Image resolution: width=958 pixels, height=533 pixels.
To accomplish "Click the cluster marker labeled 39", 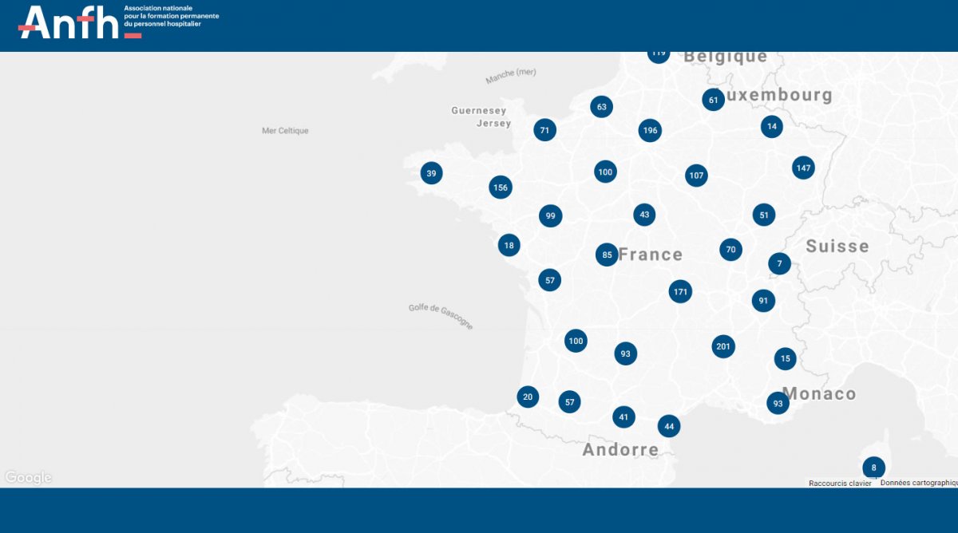I will click(431, 173).
